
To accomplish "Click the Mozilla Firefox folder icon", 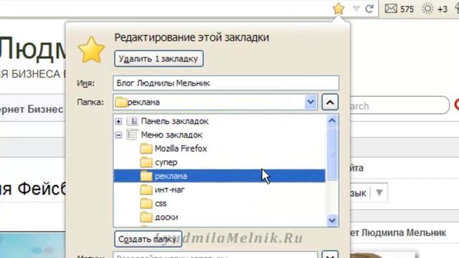I will click(146, 148).
